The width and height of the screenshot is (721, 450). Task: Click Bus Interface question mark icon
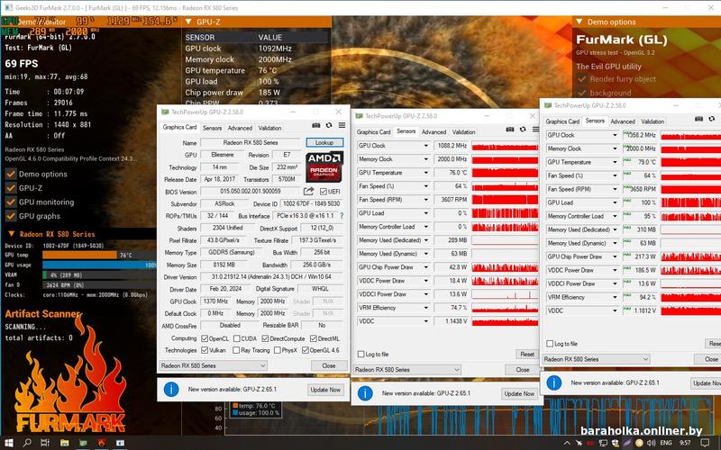coord(342,215)
